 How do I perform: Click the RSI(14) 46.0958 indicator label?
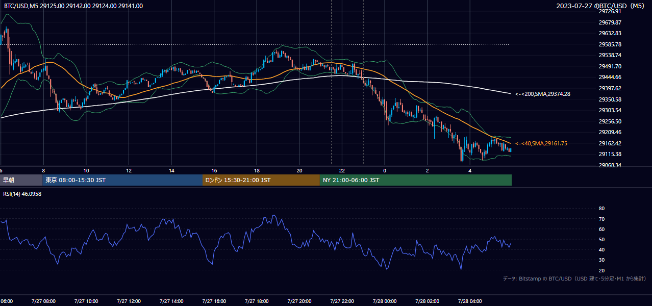point(22,194)
